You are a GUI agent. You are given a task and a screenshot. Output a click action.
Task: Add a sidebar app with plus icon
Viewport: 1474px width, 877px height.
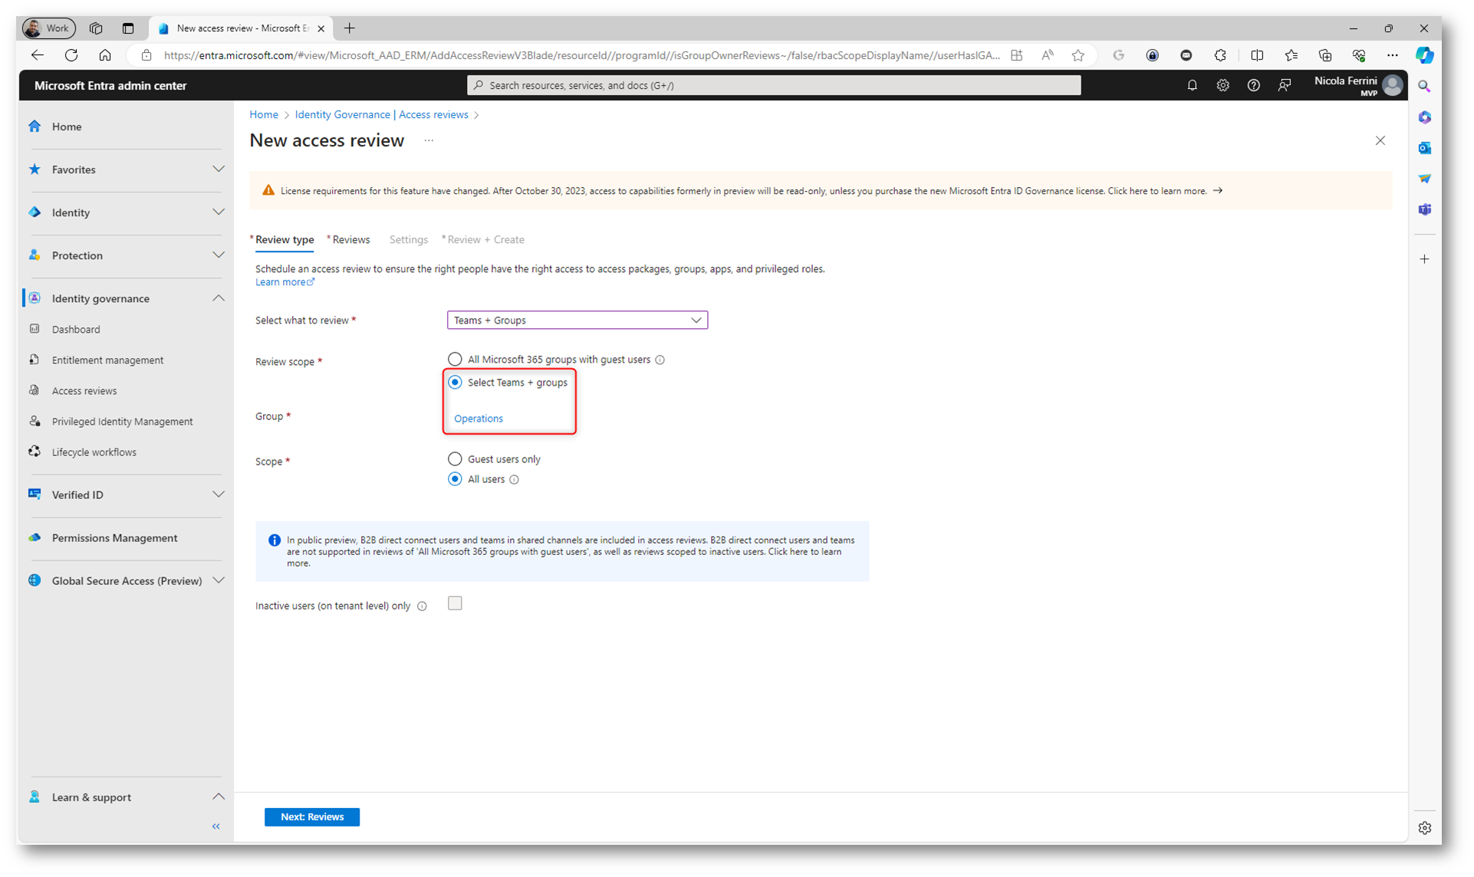point(1424,259)
